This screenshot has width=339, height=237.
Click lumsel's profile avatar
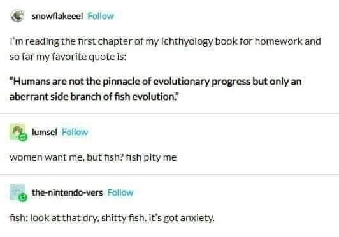(x=17, y=131)
